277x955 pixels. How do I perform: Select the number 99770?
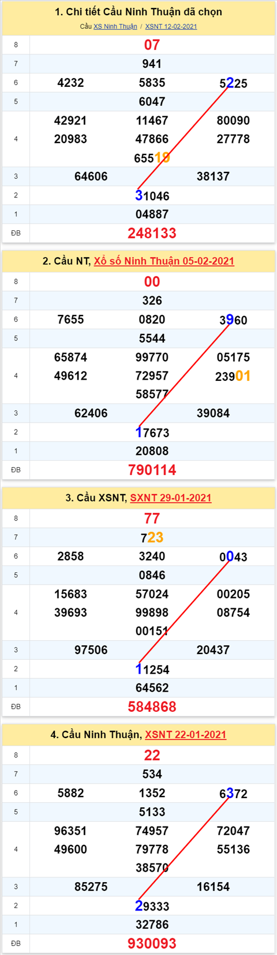click(152, 357)
